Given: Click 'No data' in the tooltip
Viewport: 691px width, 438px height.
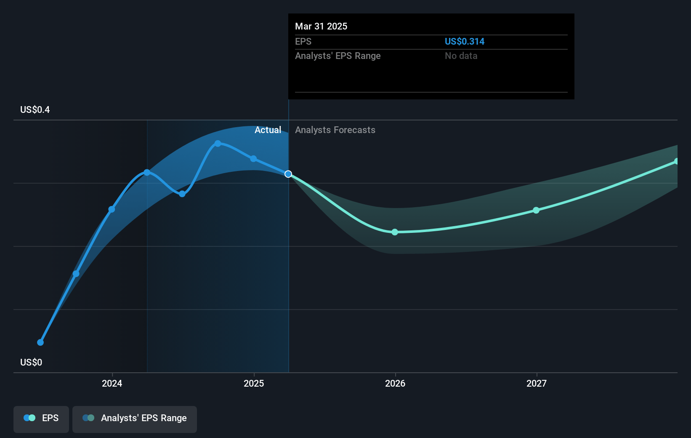Looking at the screenshot, I should point(461,56).
